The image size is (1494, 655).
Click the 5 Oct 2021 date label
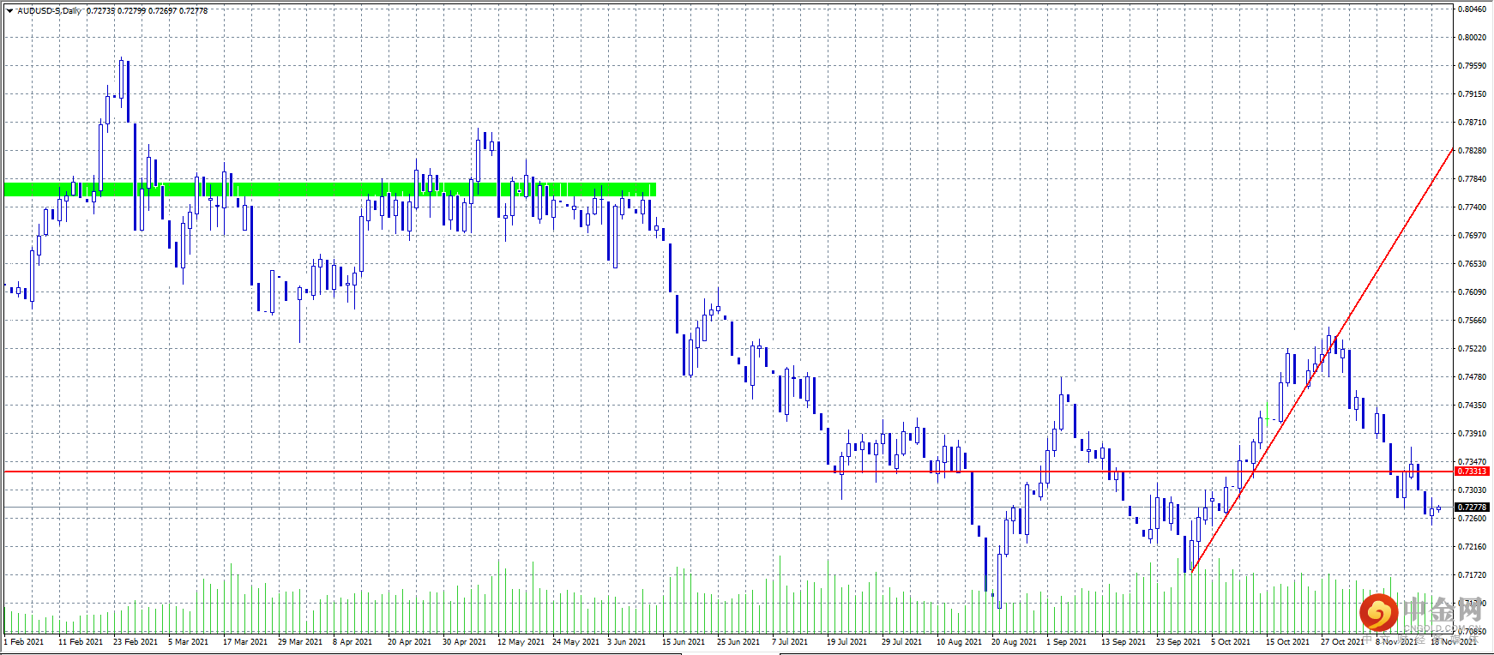[1231, 641]
